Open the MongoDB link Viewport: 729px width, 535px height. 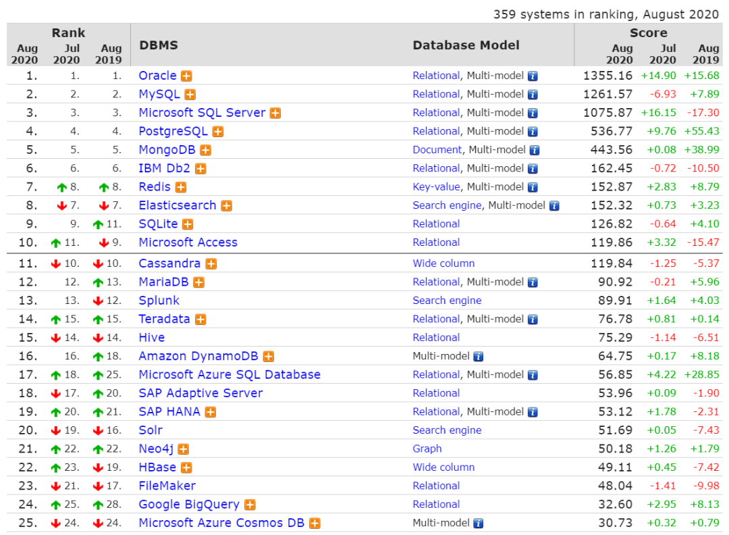[167, 150]
